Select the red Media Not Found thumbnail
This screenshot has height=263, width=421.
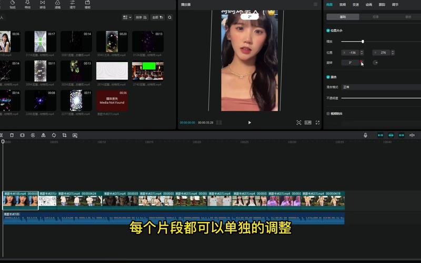tap(112, 100)
